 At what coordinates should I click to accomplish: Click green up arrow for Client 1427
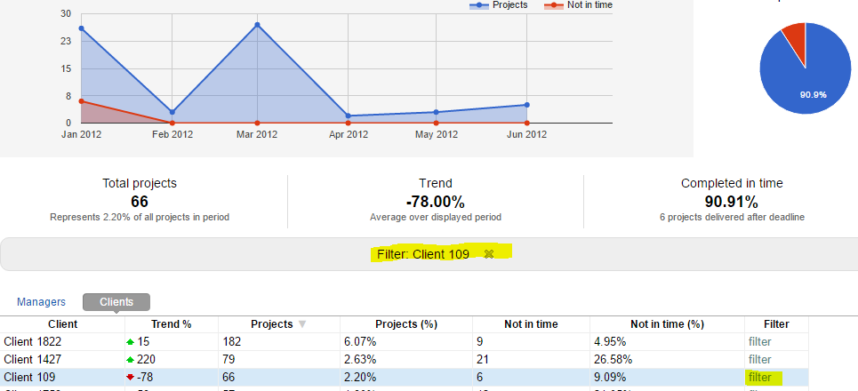tap(132, 359)
